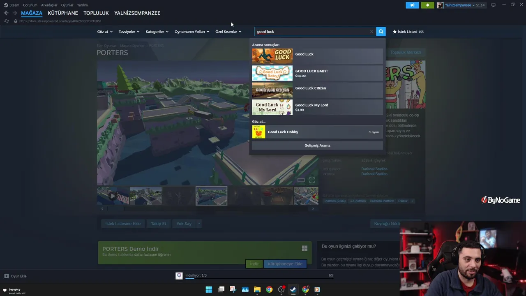The image size is (526, 296).
Task: Click the Big Picture mode monitor icon
Action: tap(494, 5)
